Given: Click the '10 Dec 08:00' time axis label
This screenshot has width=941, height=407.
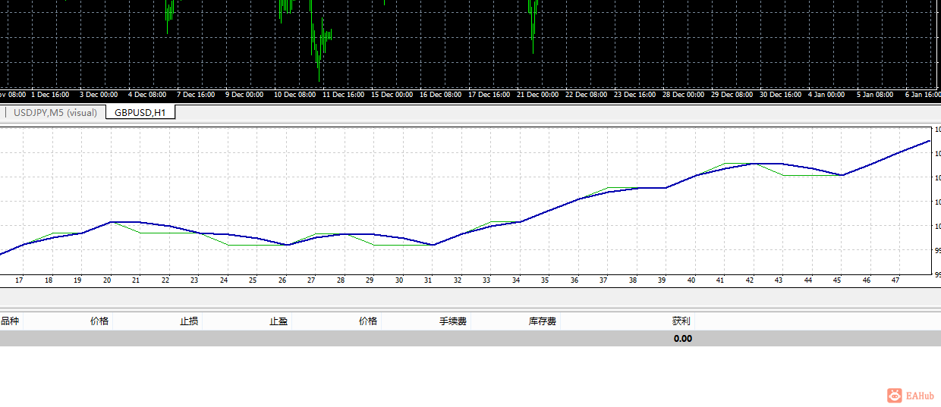Looking at the screenshot, I should pos(295,95).
